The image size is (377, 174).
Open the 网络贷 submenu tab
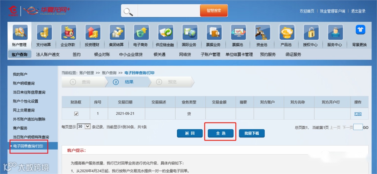185,54
